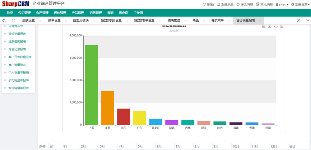Go to home tab icon
The image size is (311, 150).
(13, 20)
